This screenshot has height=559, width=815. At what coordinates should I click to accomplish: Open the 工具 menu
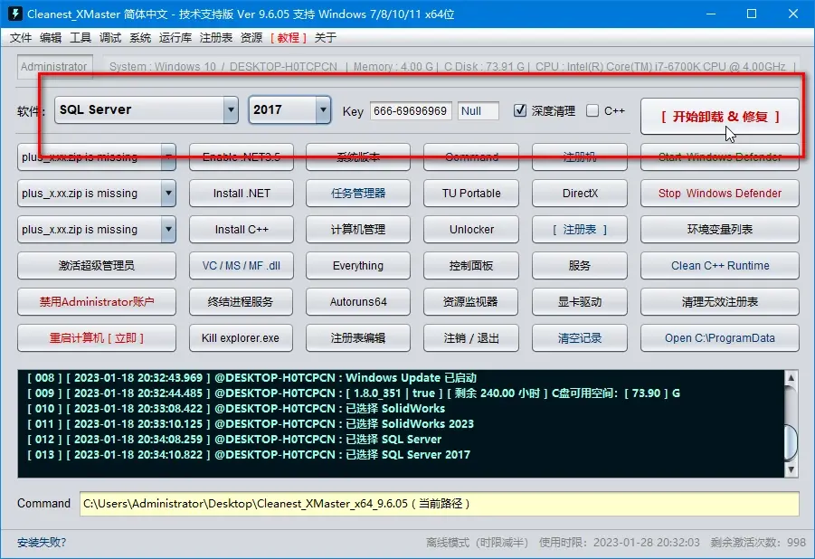(x=81, y=37)
